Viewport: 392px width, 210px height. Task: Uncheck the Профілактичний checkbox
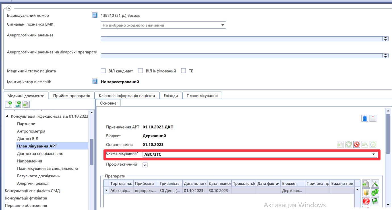145,165
